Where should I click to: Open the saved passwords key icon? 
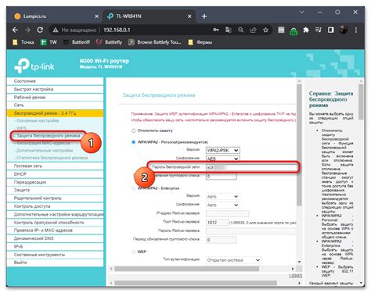(216, 30)
